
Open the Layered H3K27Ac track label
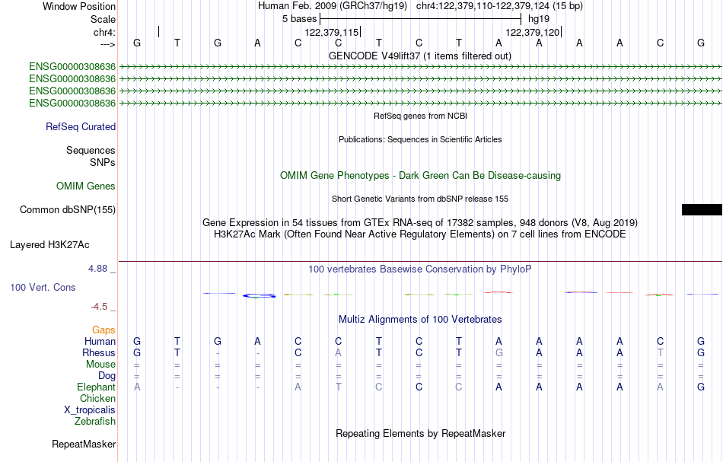click(49, 245)
